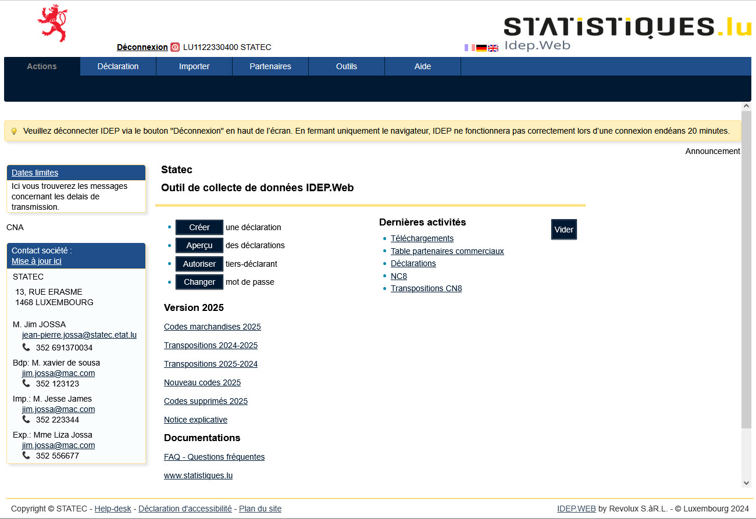756x519 pixels.
Task: Click the STATISTIQUES.lu logo
Action: tap(627, 27)
